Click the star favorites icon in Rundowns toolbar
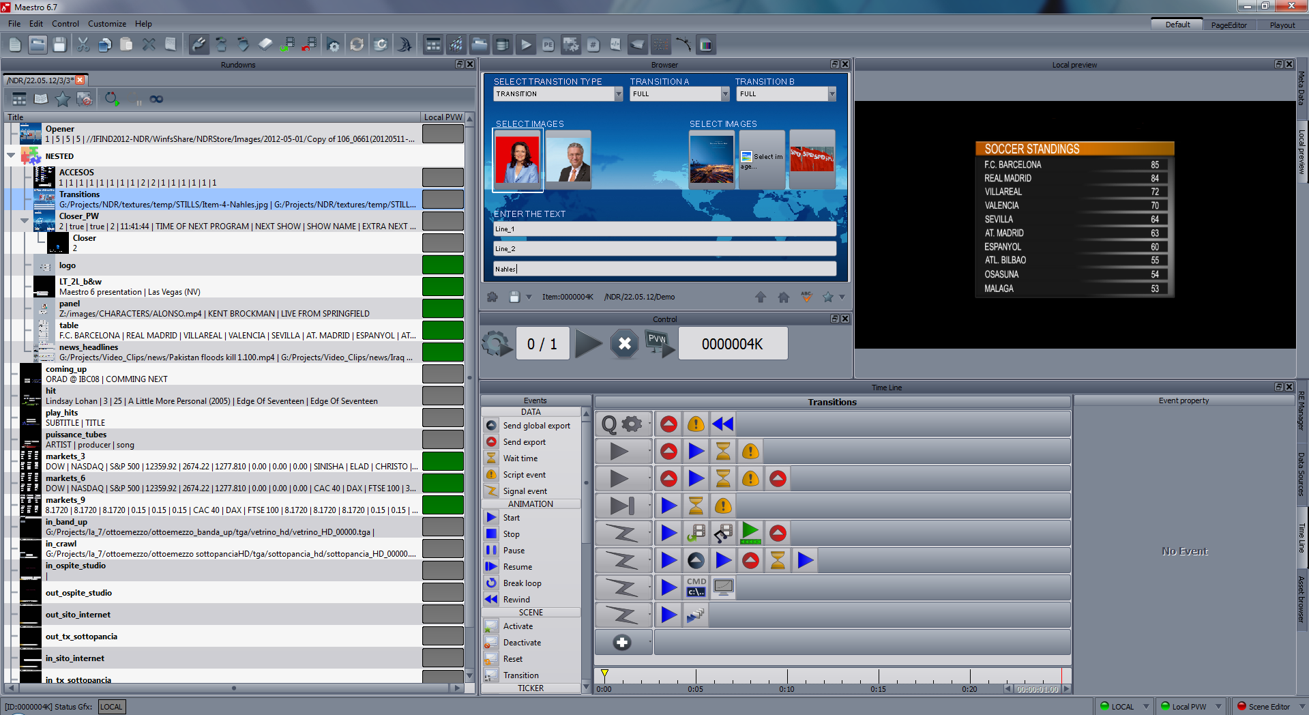Image resolution: width=1309 pixels, height=715 pixels. coord(63,99)
